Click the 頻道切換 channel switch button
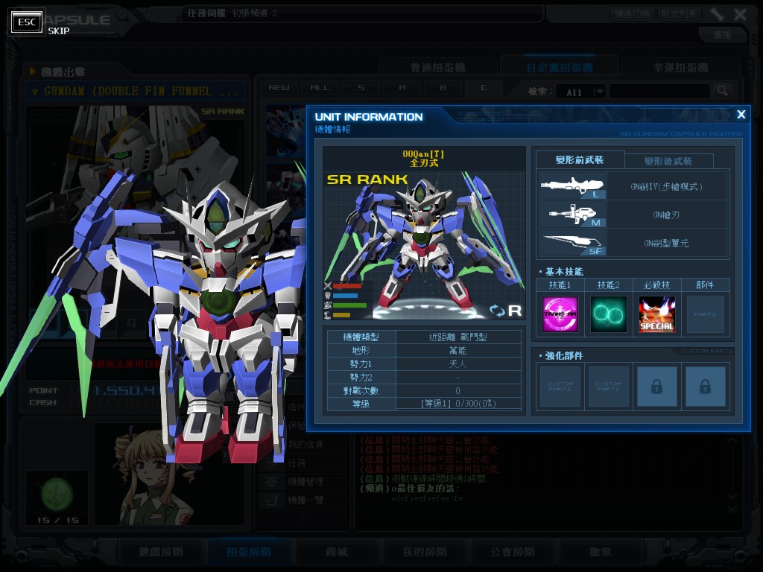The width and height of the screenshot is (763, 572). [632, 13]
